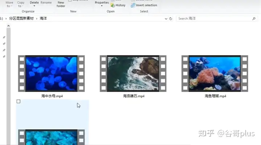The height and width of the screenshot is (145, 261).
Task: Click the 海鱼珊瑚.mp4 file name
Action: [215, 96]
